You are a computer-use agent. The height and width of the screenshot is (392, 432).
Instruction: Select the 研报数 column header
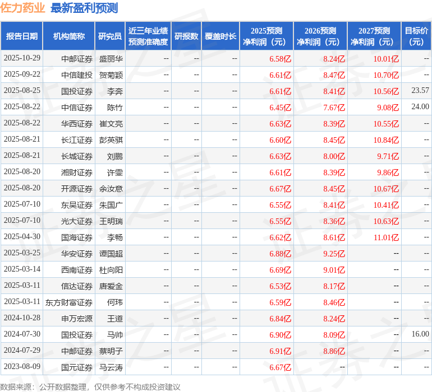[x=186, y=36]
